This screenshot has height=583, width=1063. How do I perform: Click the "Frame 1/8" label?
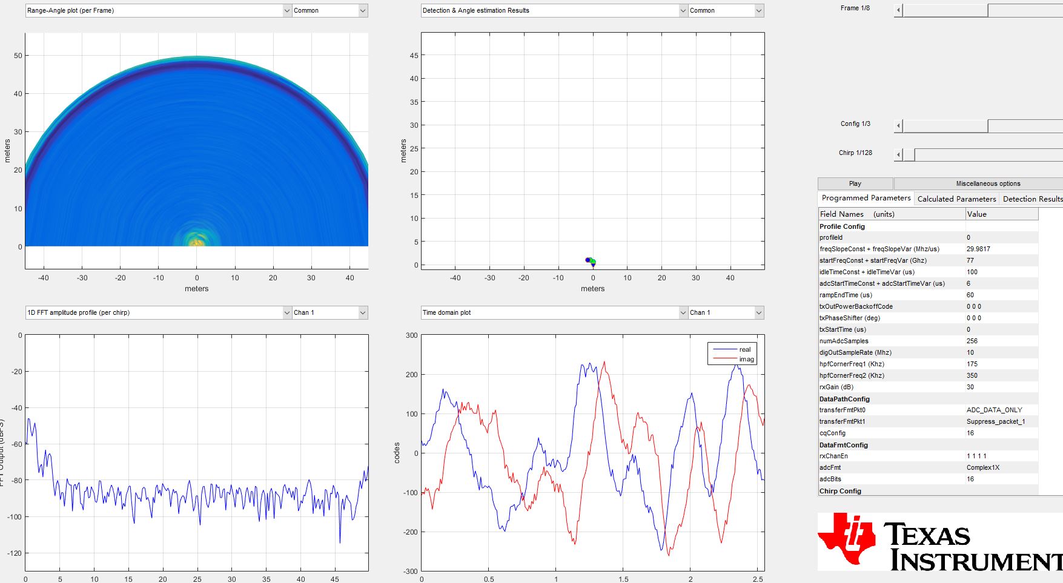pos(855,8)
